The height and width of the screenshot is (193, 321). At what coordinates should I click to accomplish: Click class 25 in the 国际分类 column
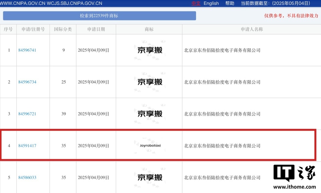(64, 82)
